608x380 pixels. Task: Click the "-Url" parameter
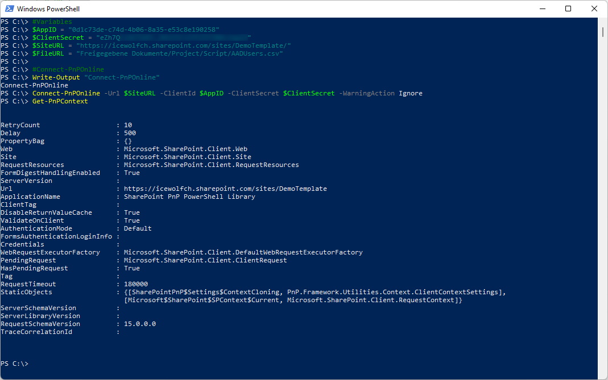[x=111, y=93]
